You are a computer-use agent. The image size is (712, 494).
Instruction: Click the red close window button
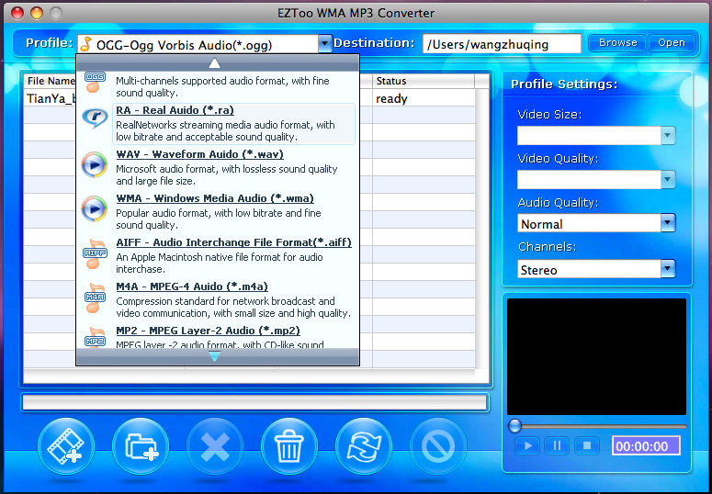point(17,13)
